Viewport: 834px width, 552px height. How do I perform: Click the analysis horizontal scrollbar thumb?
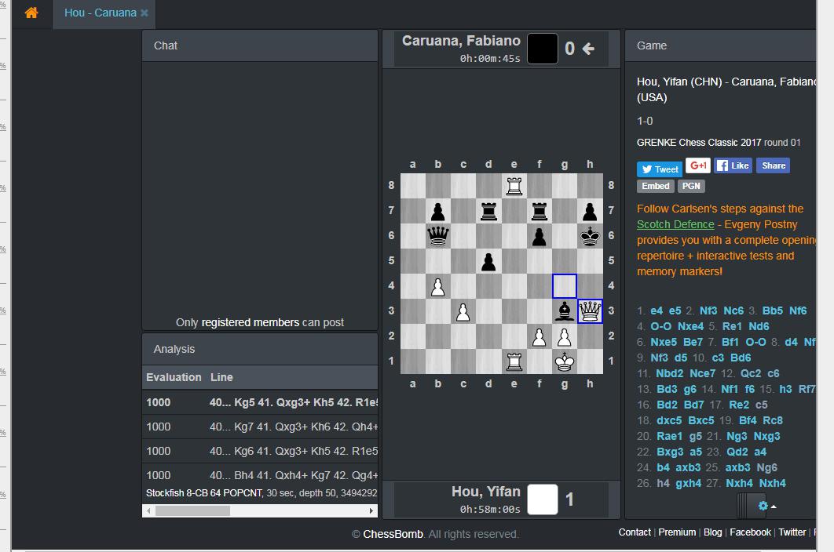pyautogui.click(x=192, y=511)
